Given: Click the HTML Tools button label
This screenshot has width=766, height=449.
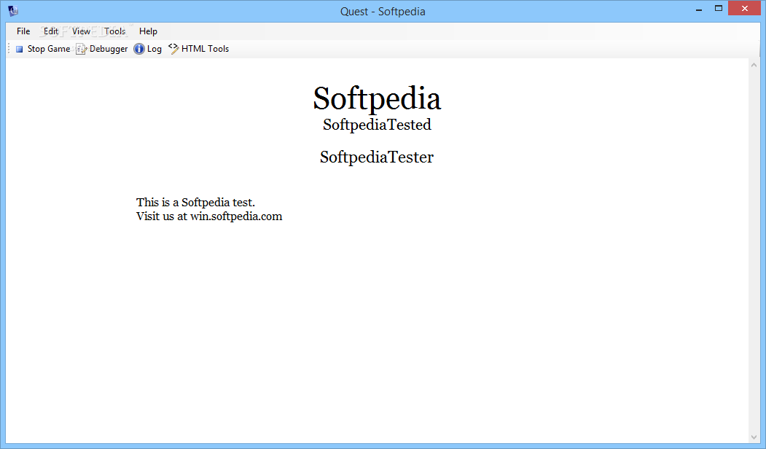Looking at the screenshot, I should [x=206, y=49].
